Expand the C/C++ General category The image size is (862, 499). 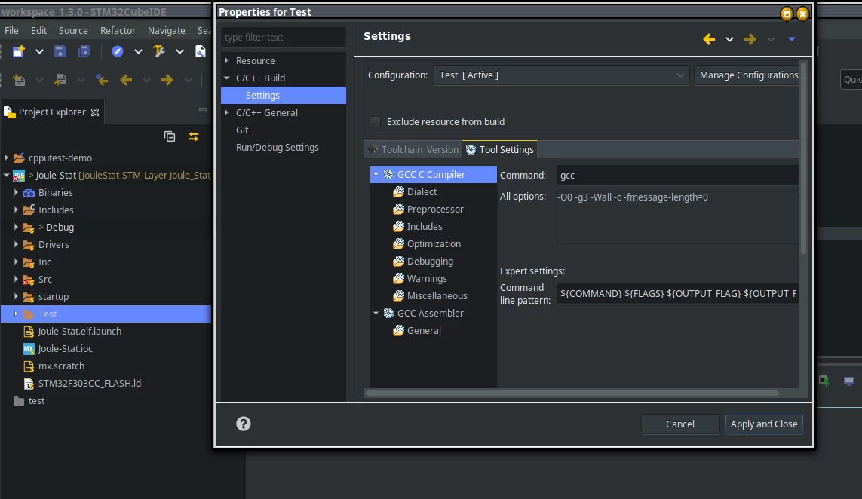(226, 112)
